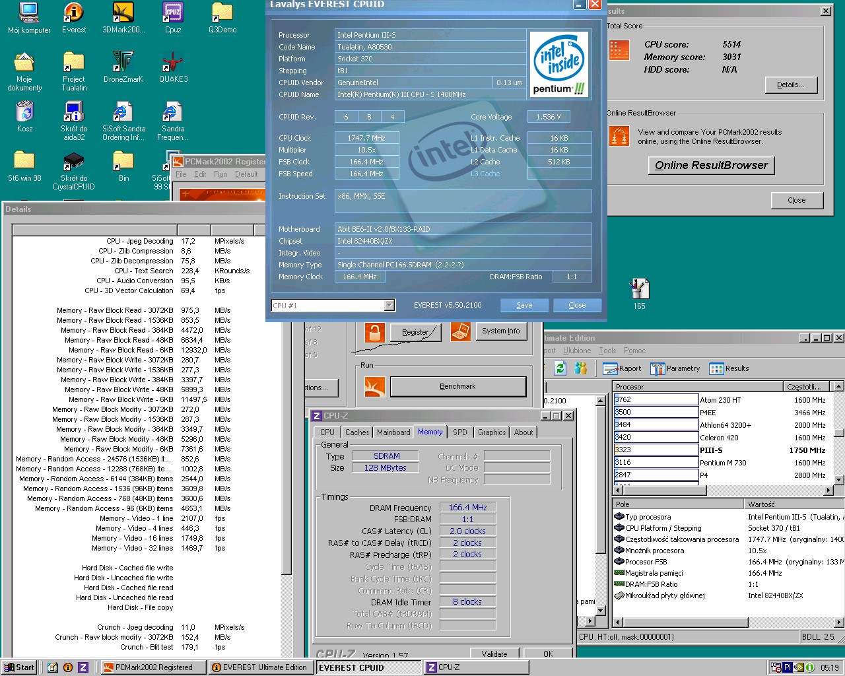Click the Start button on taskbar
This screenshot has width=845, height=676.
click(18, 667)
